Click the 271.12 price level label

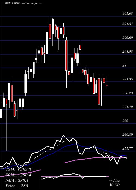pos(127,107)
